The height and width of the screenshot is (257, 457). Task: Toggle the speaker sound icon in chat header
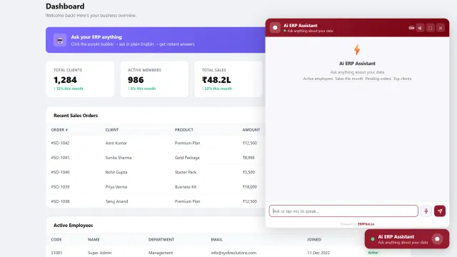[x=420, y=28]
